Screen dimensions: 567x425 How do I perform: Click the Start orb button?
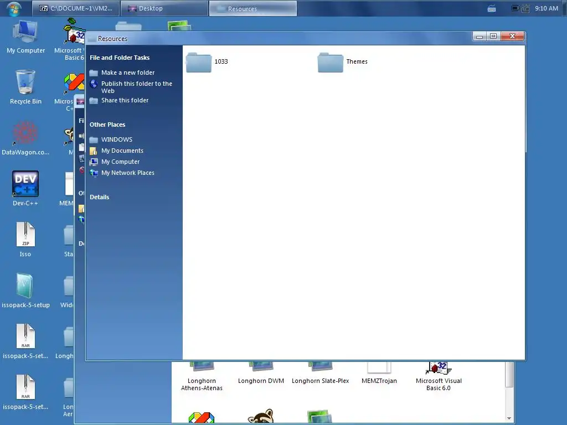click(x=14, y=8)
